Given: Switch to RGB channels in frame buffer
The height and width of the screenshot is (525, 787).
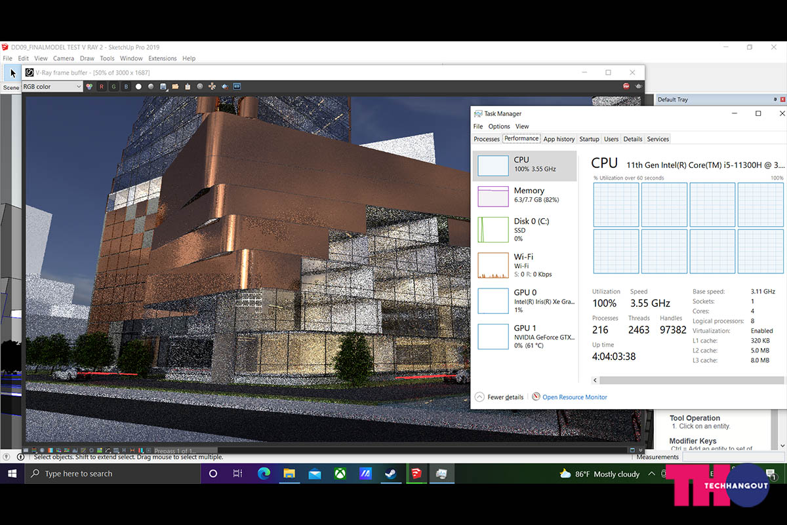Looking at the screenshot, I should coord(89,87).
